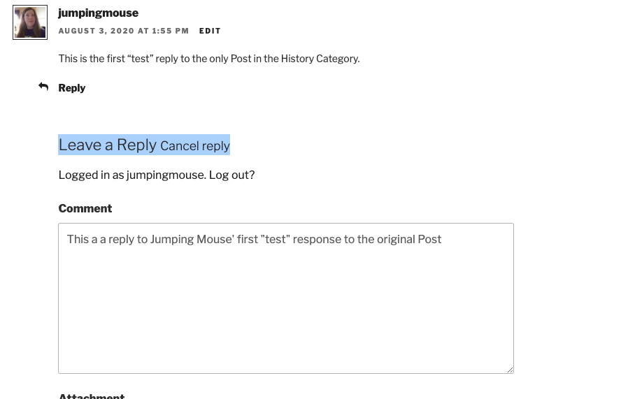Click the 'Leave a Reply' heading text

click(x=107, y=145)
